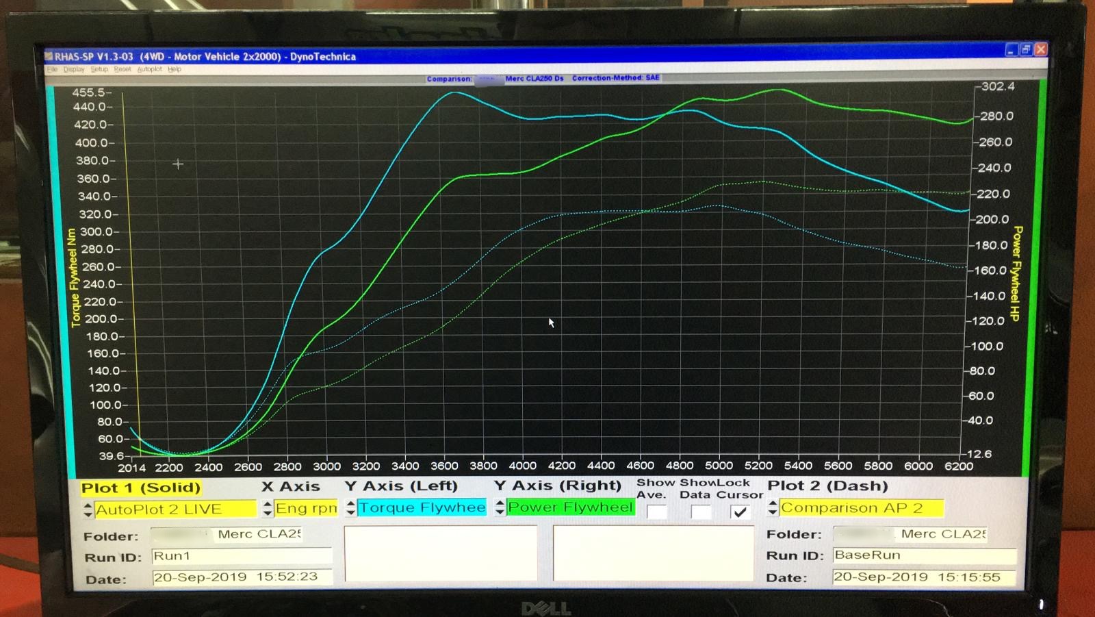
Task: Select the Eng rpm X axis field
Action: (306, 508)
